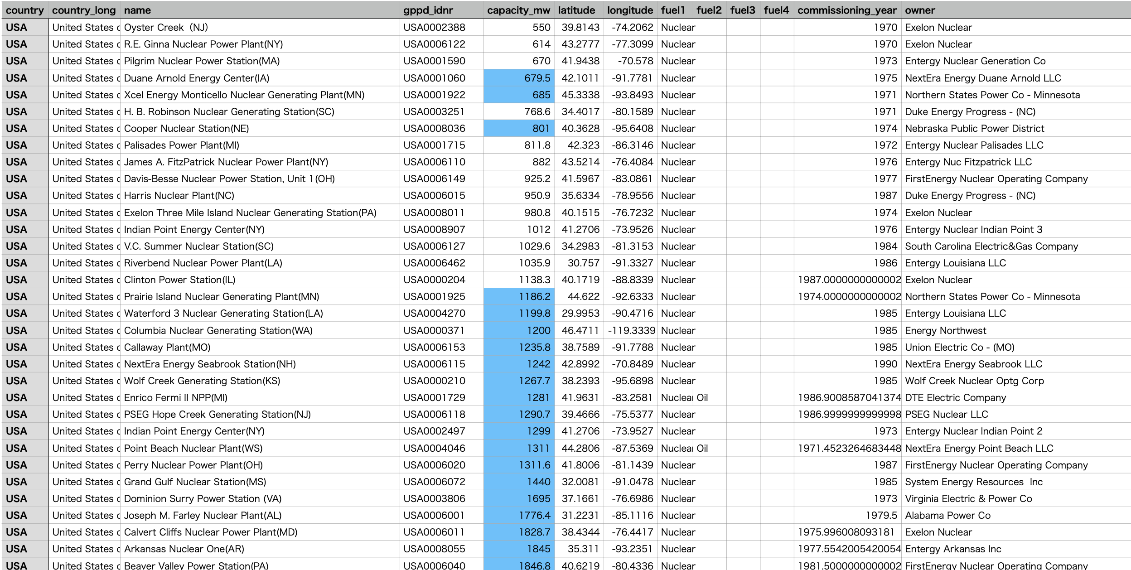Viewport: 1131px width, 570px height.
Task: Click owner cell Energy Northwest
Action: pyautogui.click(x=945, y=330)
